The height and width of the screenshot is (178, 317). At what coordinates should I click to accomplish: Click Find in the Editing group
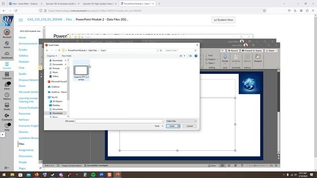[209, 55]
